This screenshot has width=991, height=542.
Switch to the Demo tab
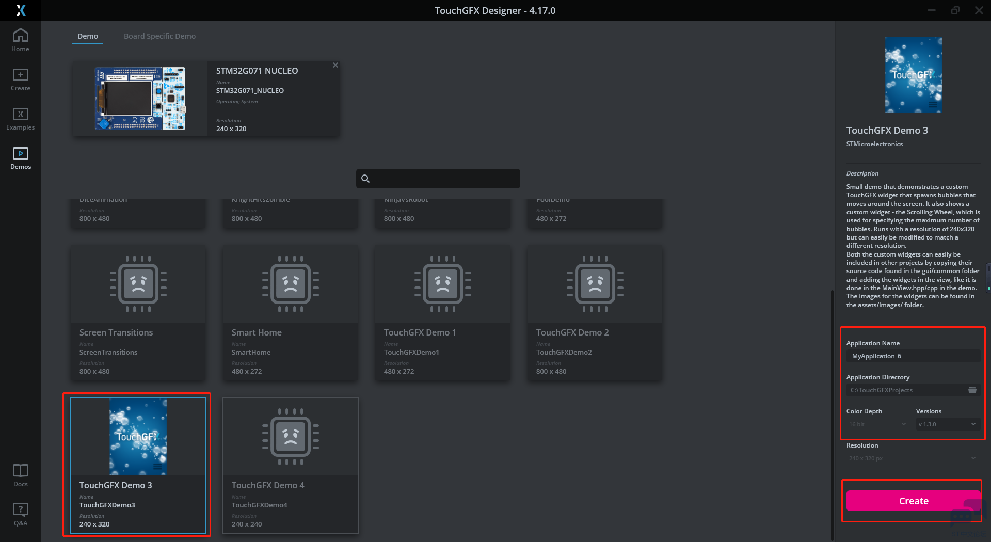tap(88, 36)
